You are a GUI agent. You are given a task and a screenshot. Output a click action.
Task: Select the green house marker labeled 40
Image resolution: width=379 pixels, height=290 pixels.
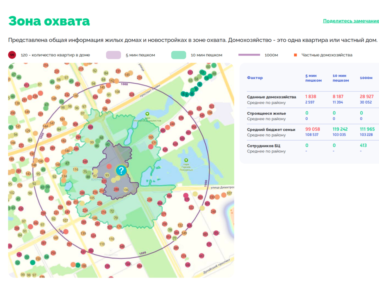click(108, 144)
